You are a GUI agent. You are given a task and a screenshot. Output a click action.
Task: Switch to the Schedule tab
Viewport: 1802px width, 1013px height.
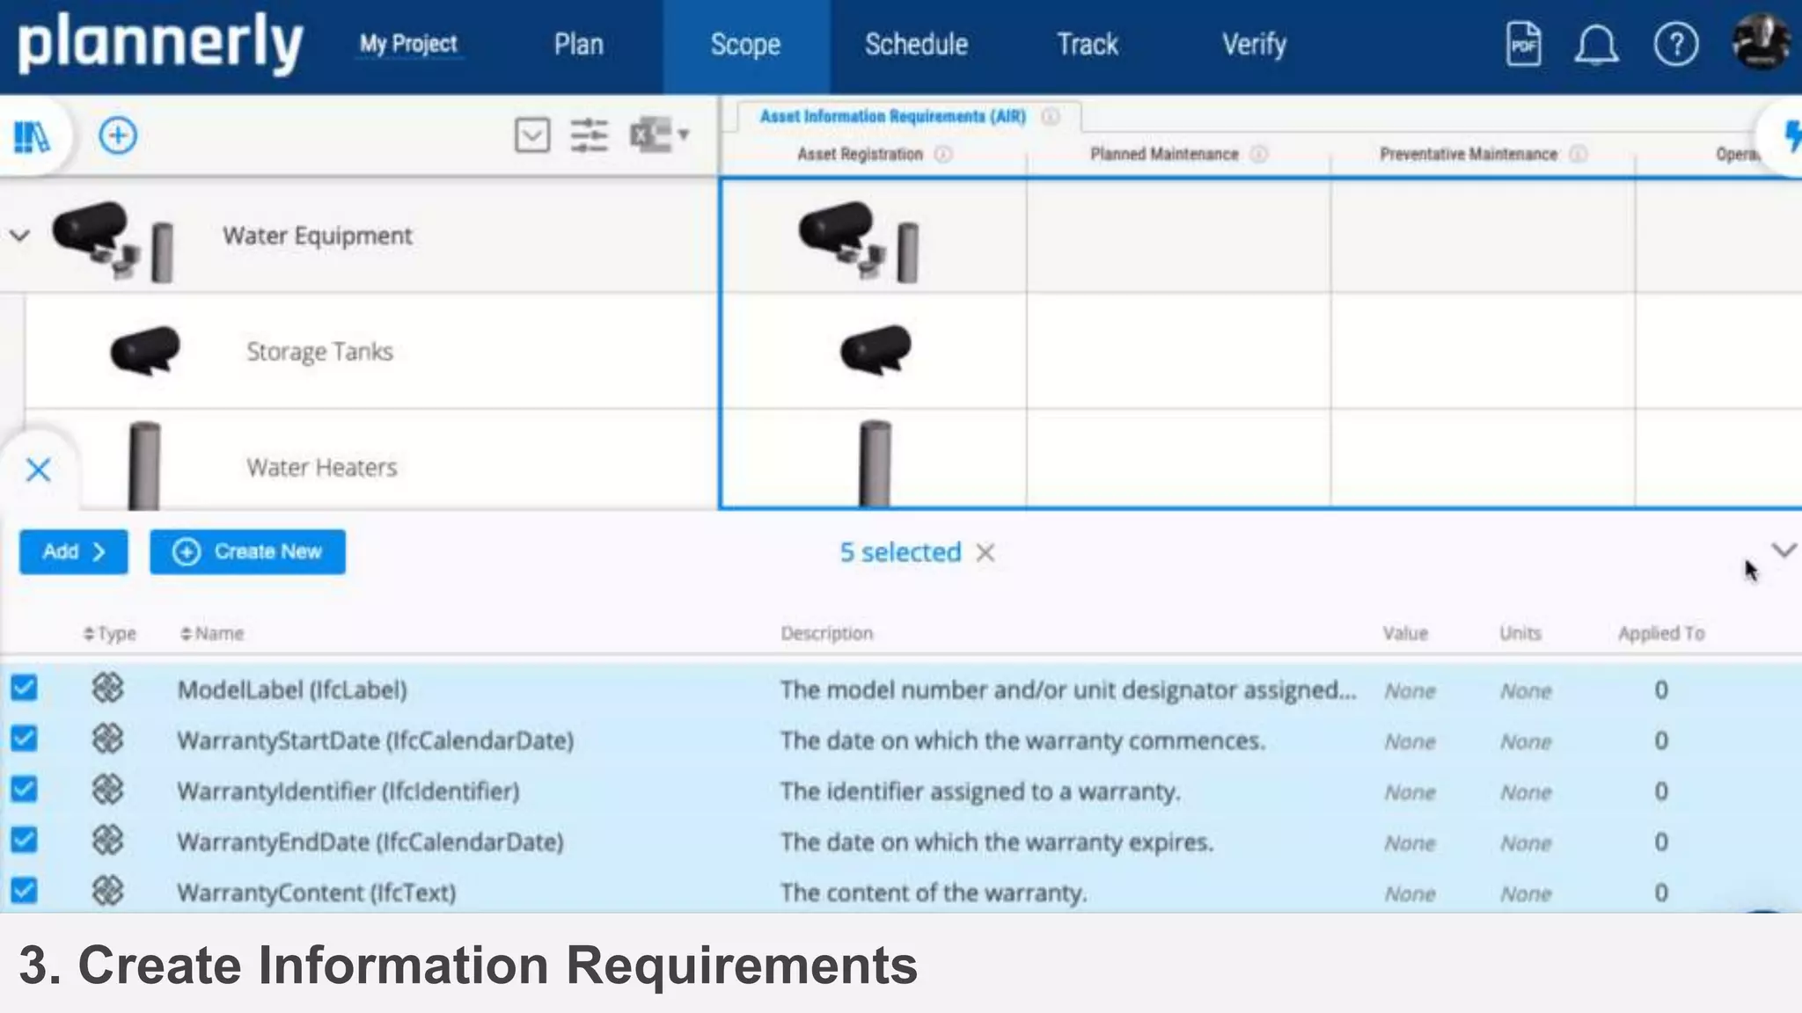(915, 44)
